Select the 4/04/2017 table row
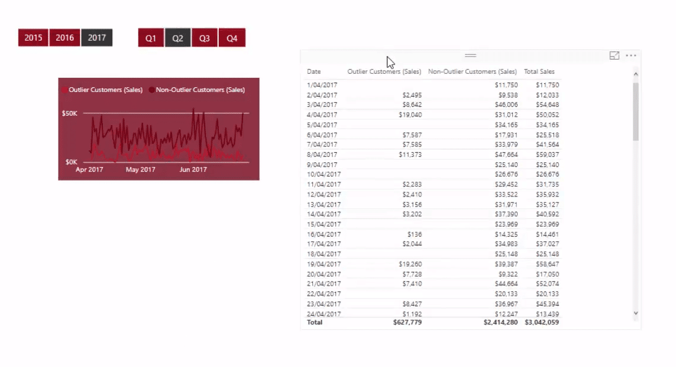The width and height of the screenshot is (676, 367). 433,115
